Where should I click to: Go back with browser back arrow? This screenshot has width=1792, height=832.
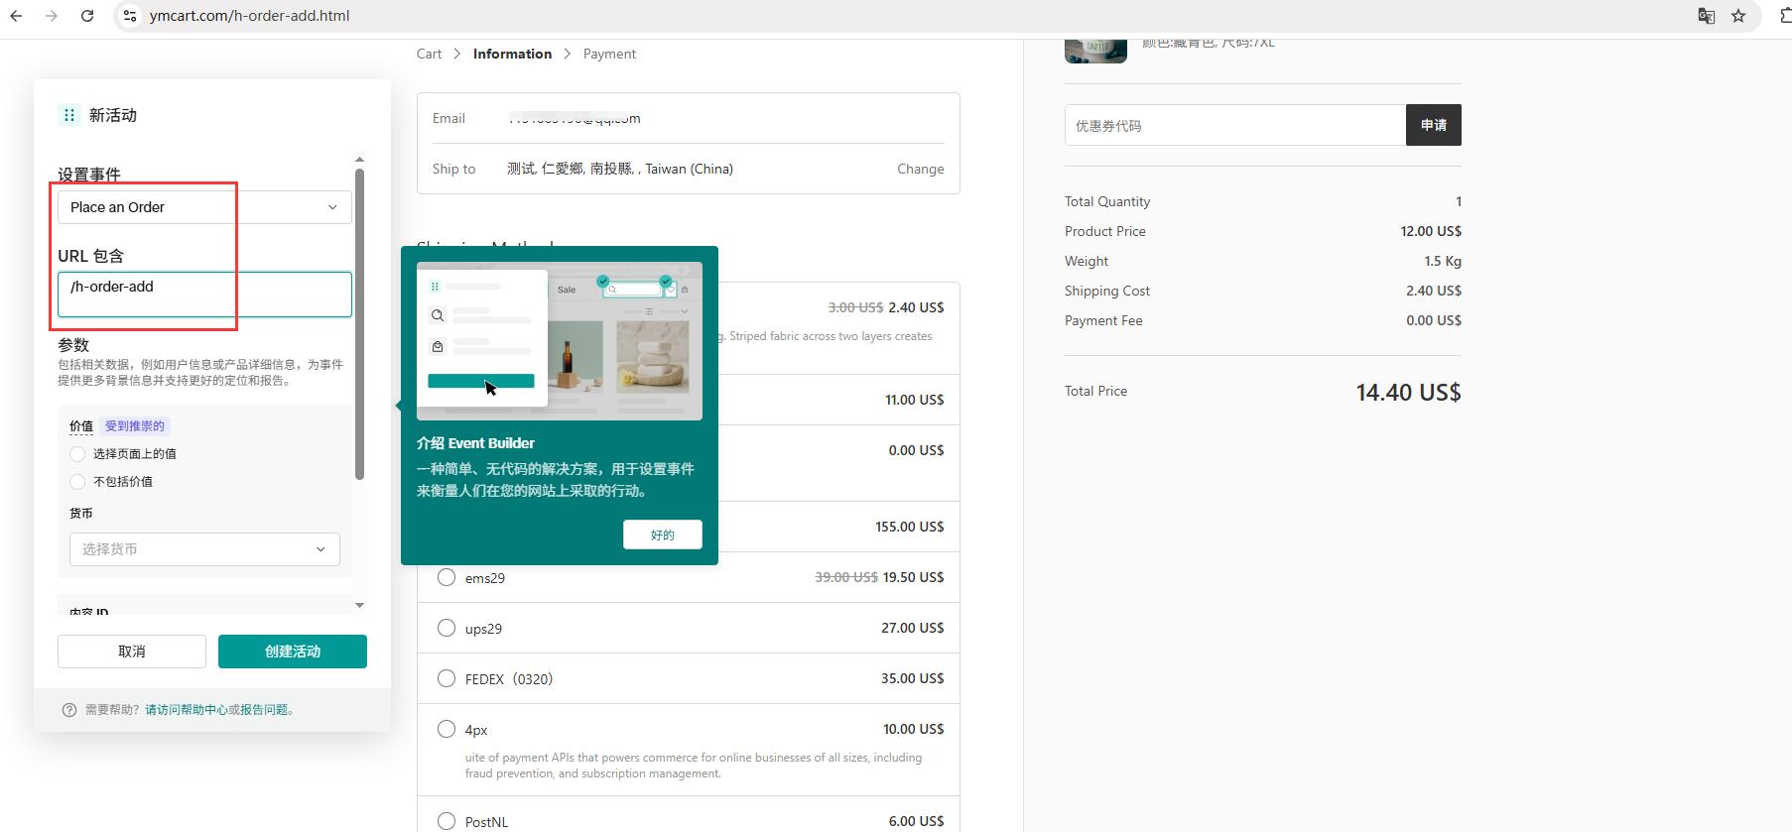click(x=16, y=16)
